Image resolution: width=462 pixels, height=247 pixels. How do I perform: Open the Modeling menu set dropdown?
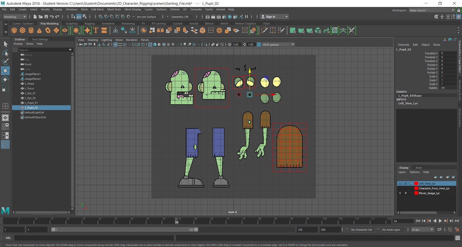pos(14,17)
